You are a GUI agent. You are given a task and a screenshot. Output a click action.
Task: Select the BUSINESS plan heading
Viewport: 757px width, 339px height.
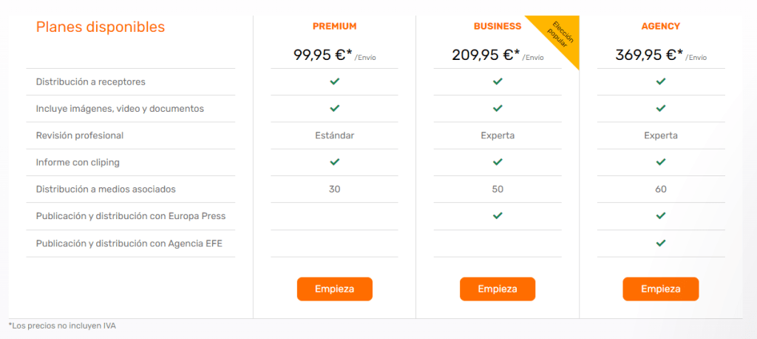click(x=498, y=27)
